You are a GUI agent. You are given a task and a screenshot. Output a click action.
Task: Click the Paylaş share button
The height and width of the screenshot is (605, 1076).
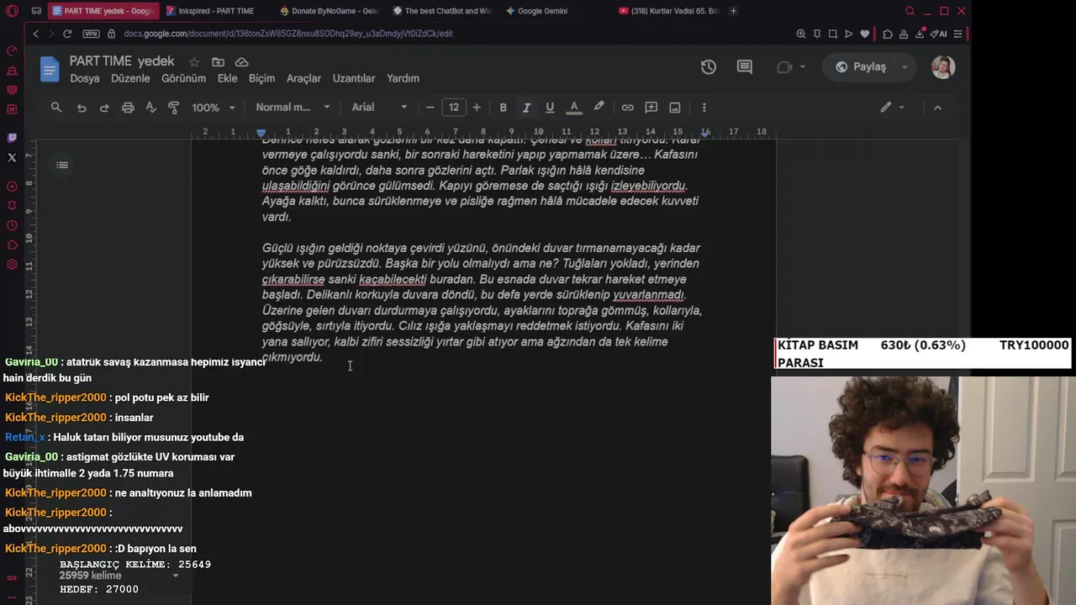point(861,67)
